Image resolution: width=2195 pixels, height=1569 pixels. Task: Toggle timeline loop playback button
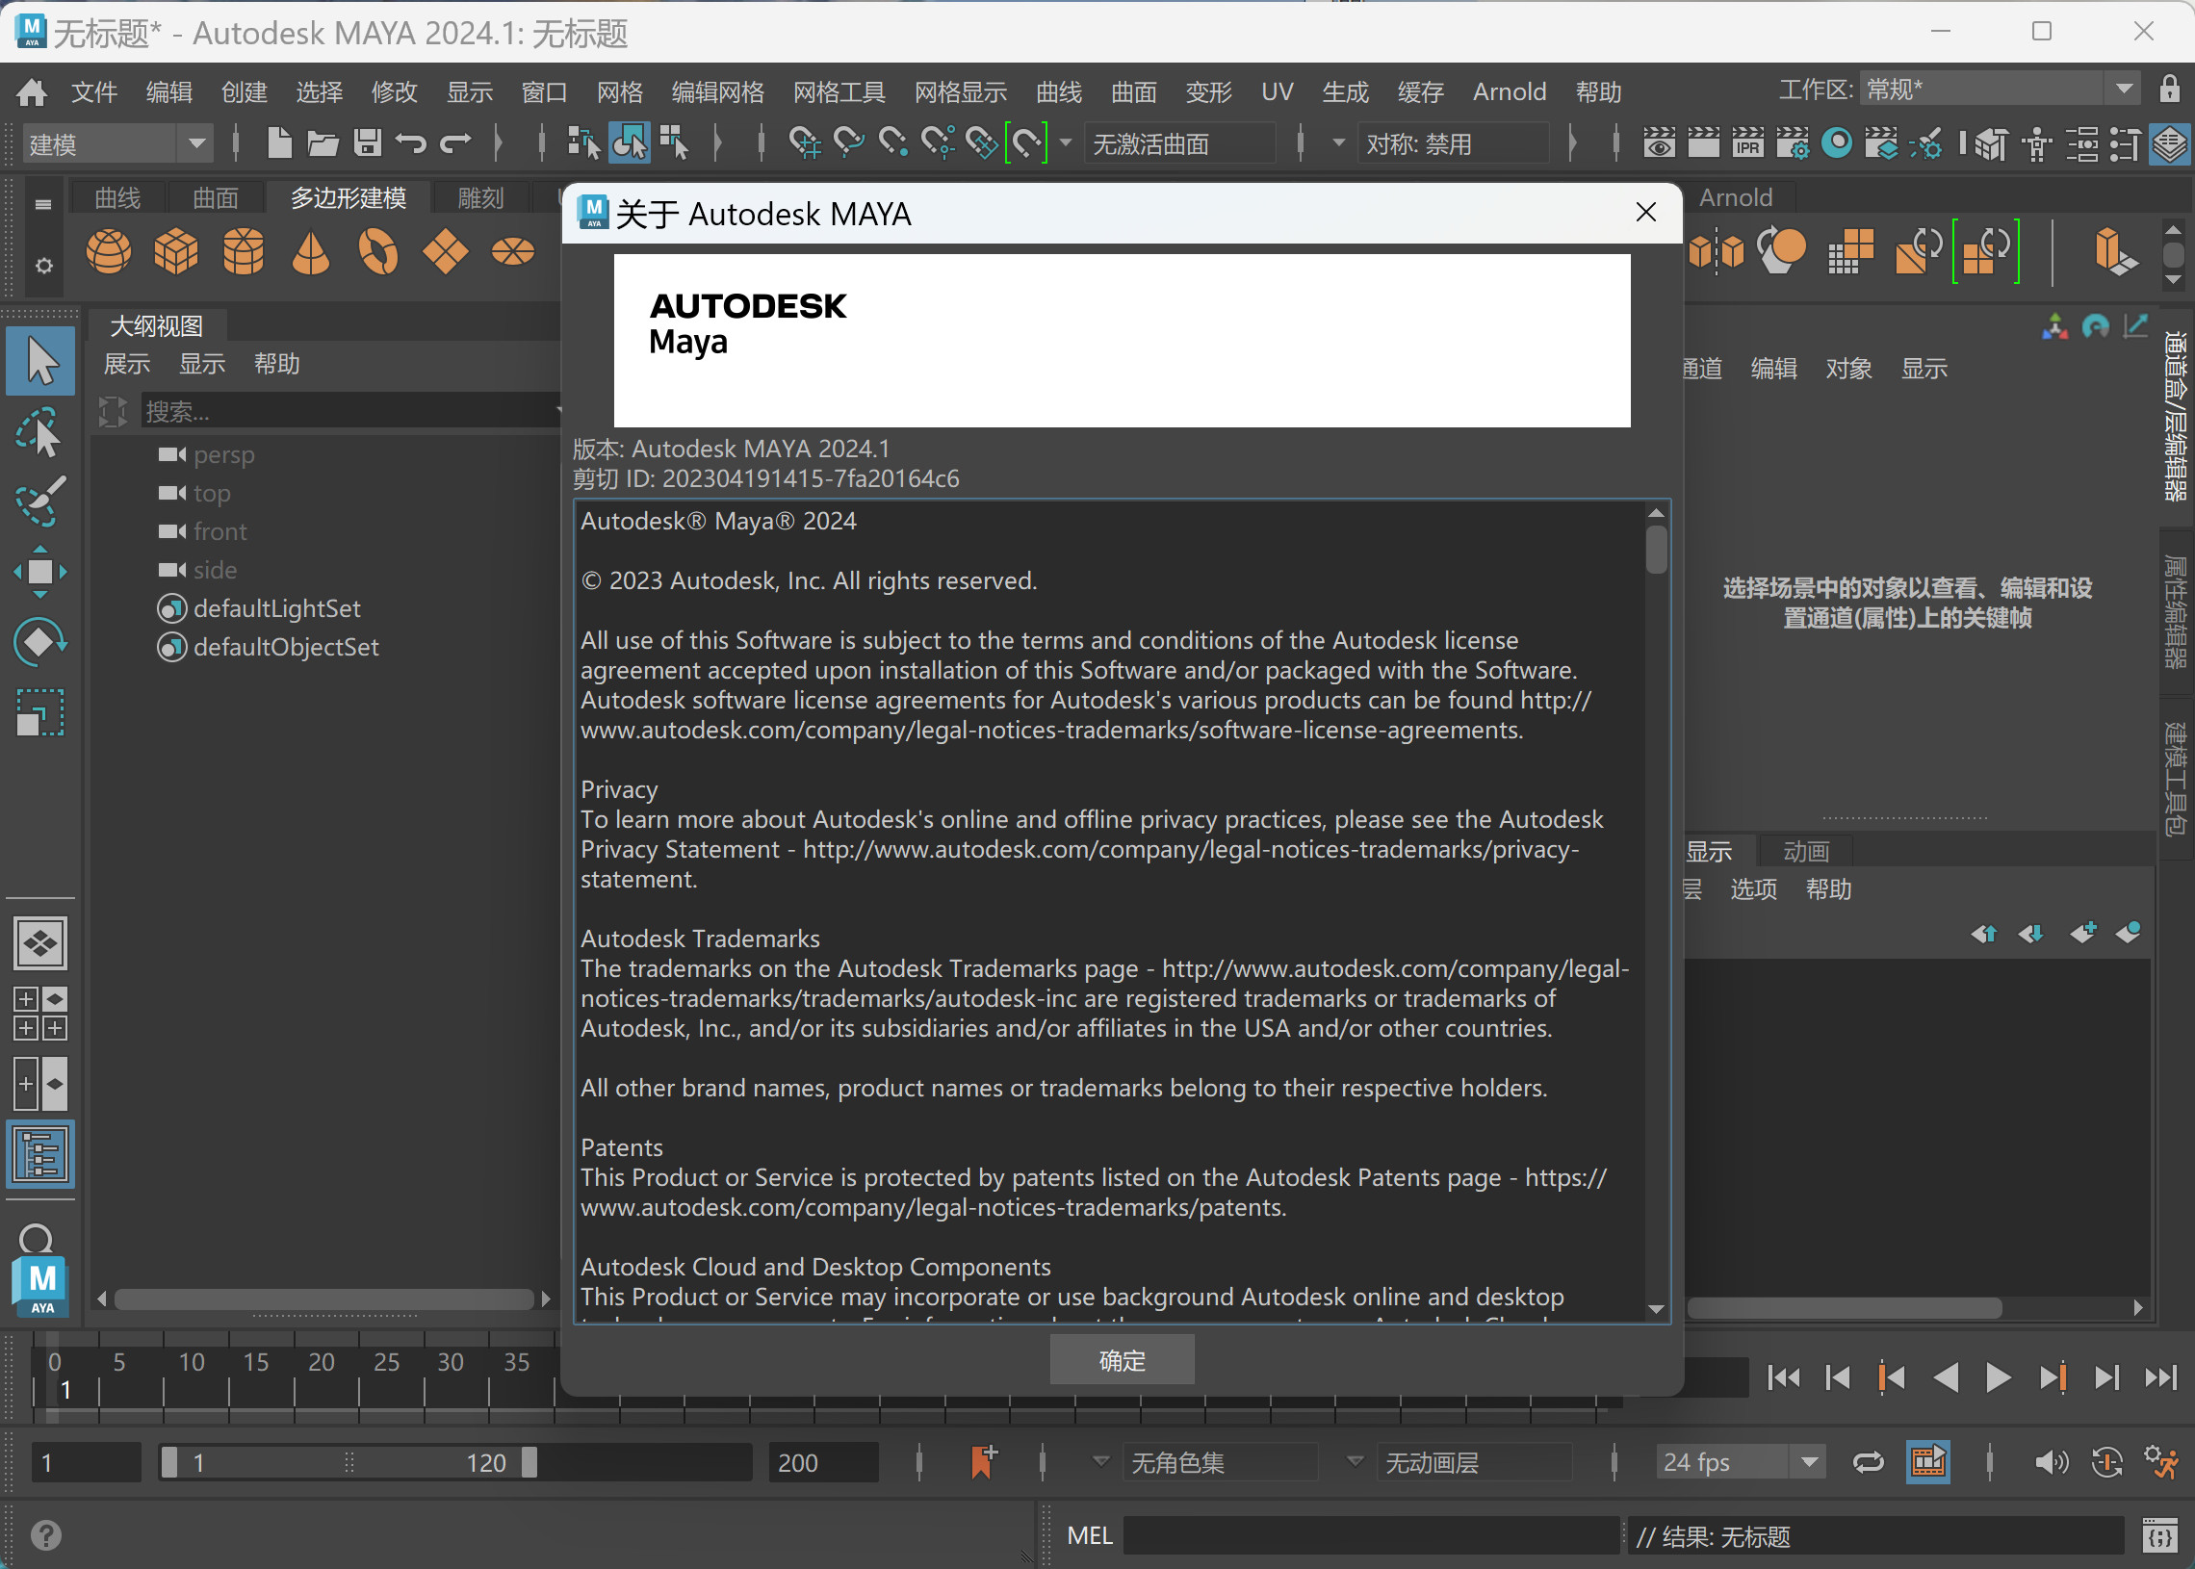point(1869,1462)
